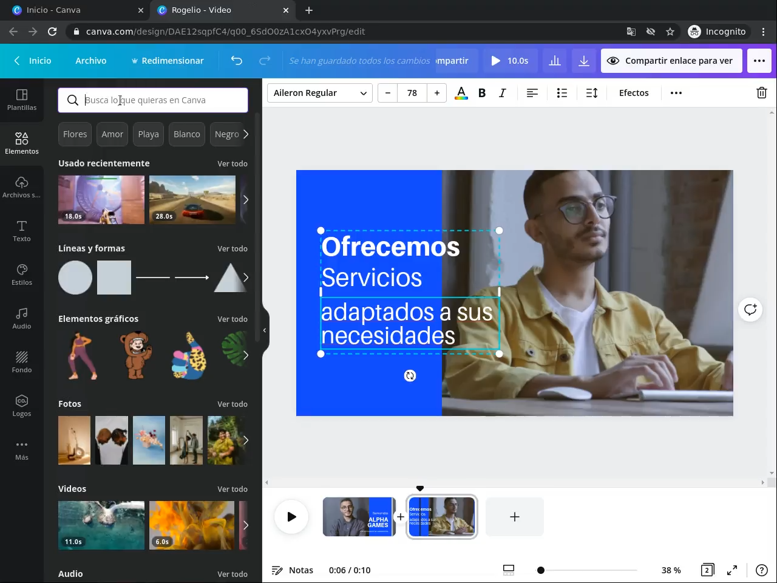The image size is (777, 583).
Task: Toggle bold text formatting
Action: 482,93
